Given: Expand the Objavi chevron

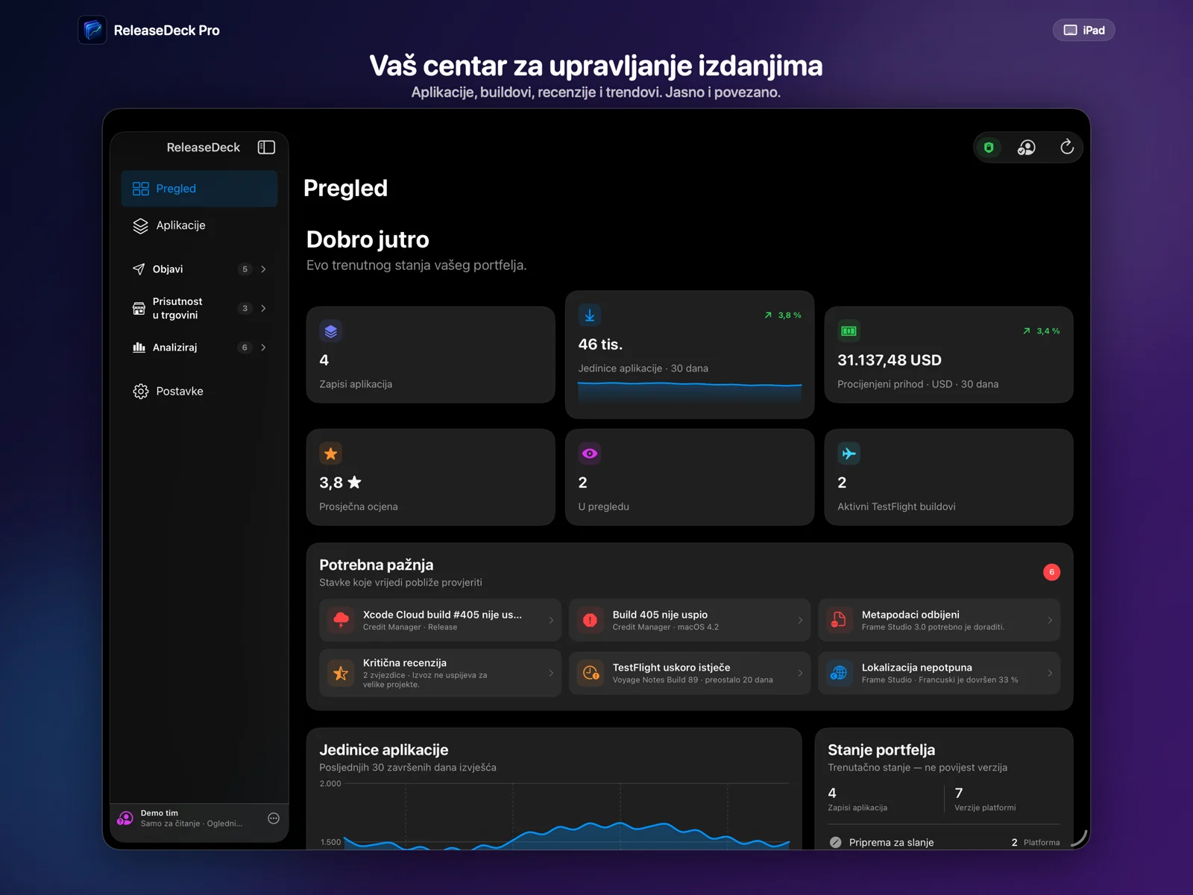Looking at the screenshot, I should 263,269.
